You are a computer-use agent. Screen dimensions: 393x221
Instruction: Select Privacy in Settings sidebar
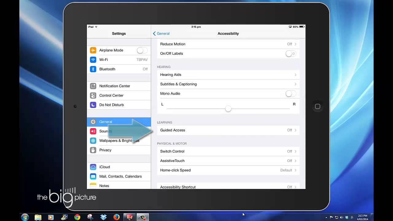(x=119, y=150)
